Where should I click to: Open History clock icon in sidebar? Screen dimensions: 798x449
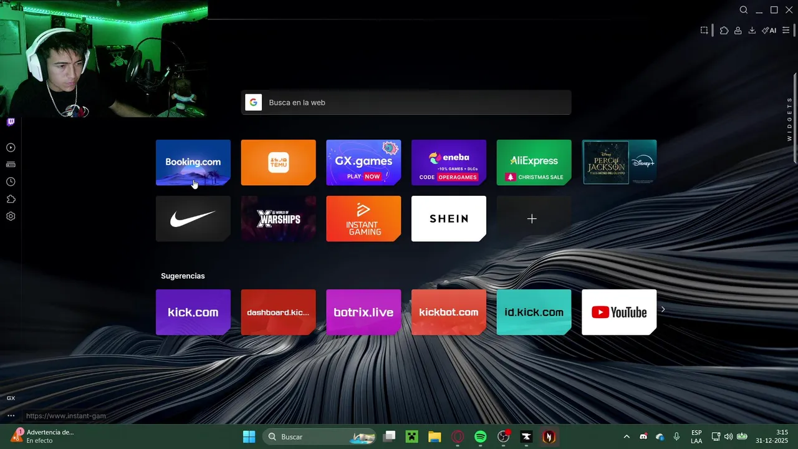click(x=11, y=182)
